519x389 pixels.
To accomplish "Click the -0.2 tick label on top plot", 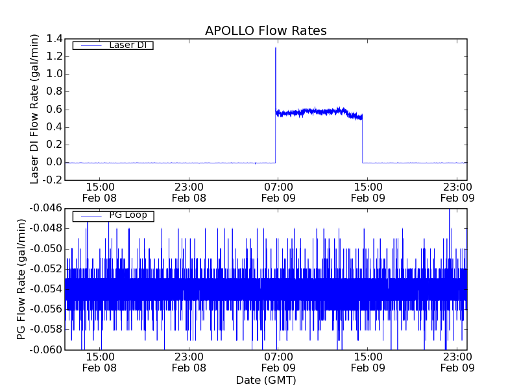I will click(53, 180).
